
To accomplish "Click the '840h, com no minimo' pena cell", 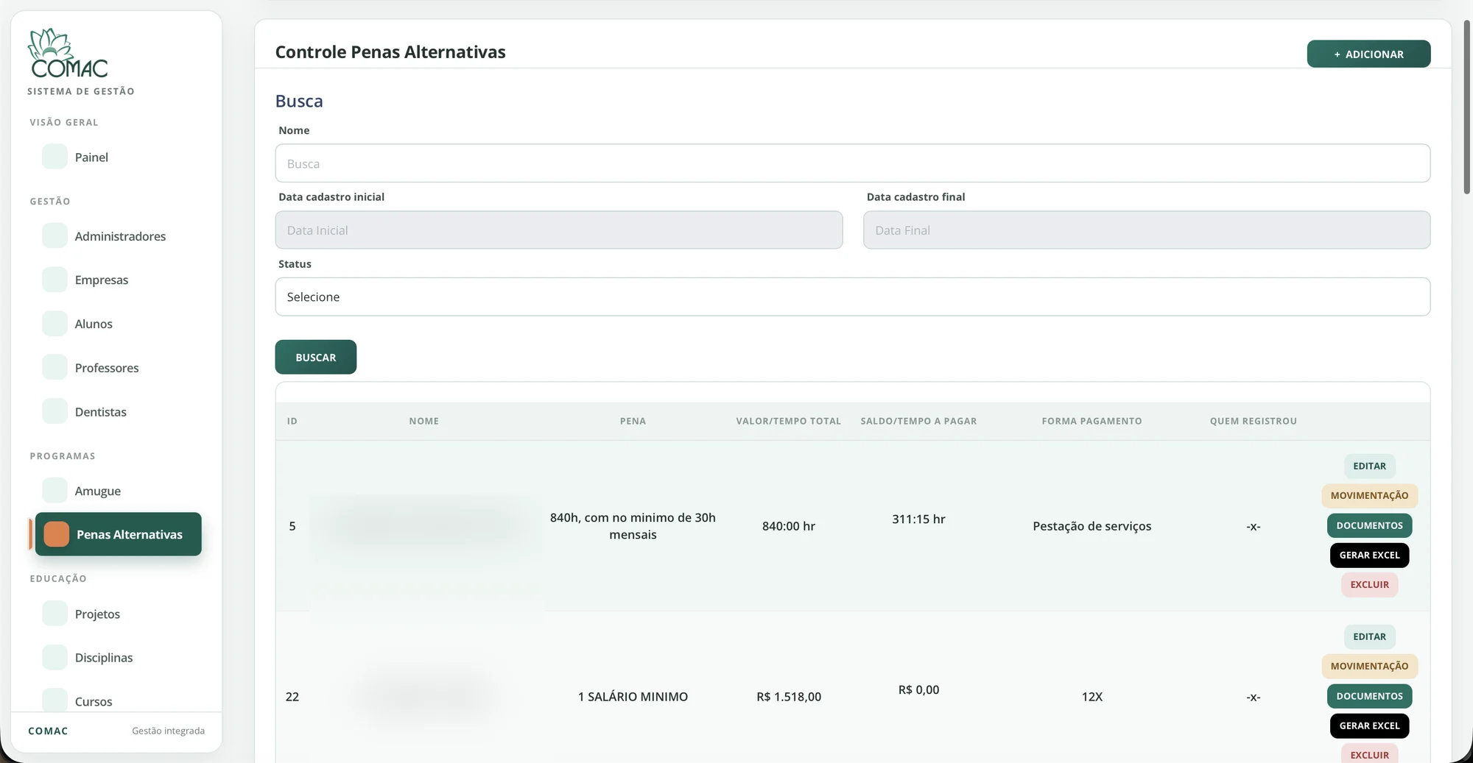I will [633, 526].
